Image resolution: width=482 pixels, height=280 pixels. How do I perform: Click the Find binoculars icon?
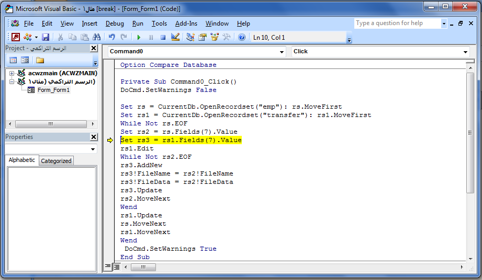(96, 37)
